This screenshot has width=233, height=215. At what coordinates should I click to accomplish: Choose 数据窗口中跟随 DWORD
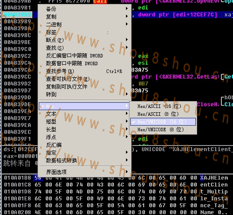click(85, 63)
